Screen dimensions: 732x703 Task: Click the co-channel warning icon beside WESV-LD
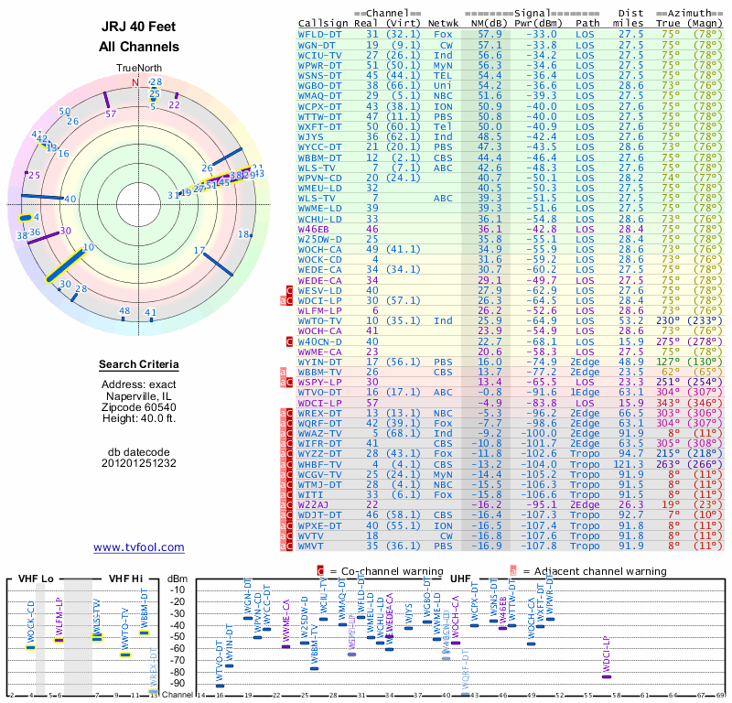pos(290,289)
